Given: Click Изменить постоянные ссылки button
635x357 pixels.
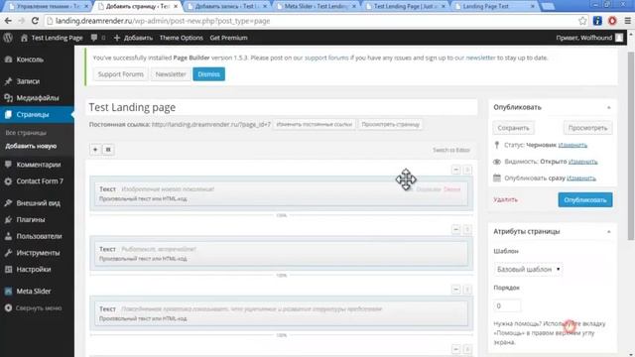Looking at the screenshot, I should tap(314, 124).
